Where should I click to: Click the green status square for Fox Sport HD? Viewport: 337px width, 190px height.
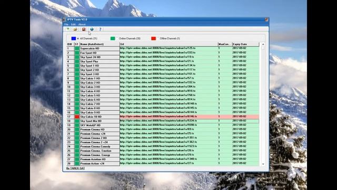[x=77, y=53]
